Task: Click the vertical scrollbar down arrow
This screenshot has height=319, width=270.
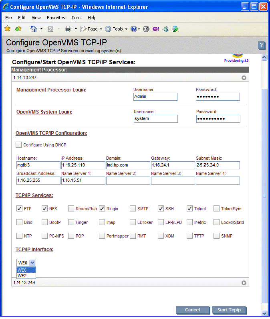Action: point(264,313)
